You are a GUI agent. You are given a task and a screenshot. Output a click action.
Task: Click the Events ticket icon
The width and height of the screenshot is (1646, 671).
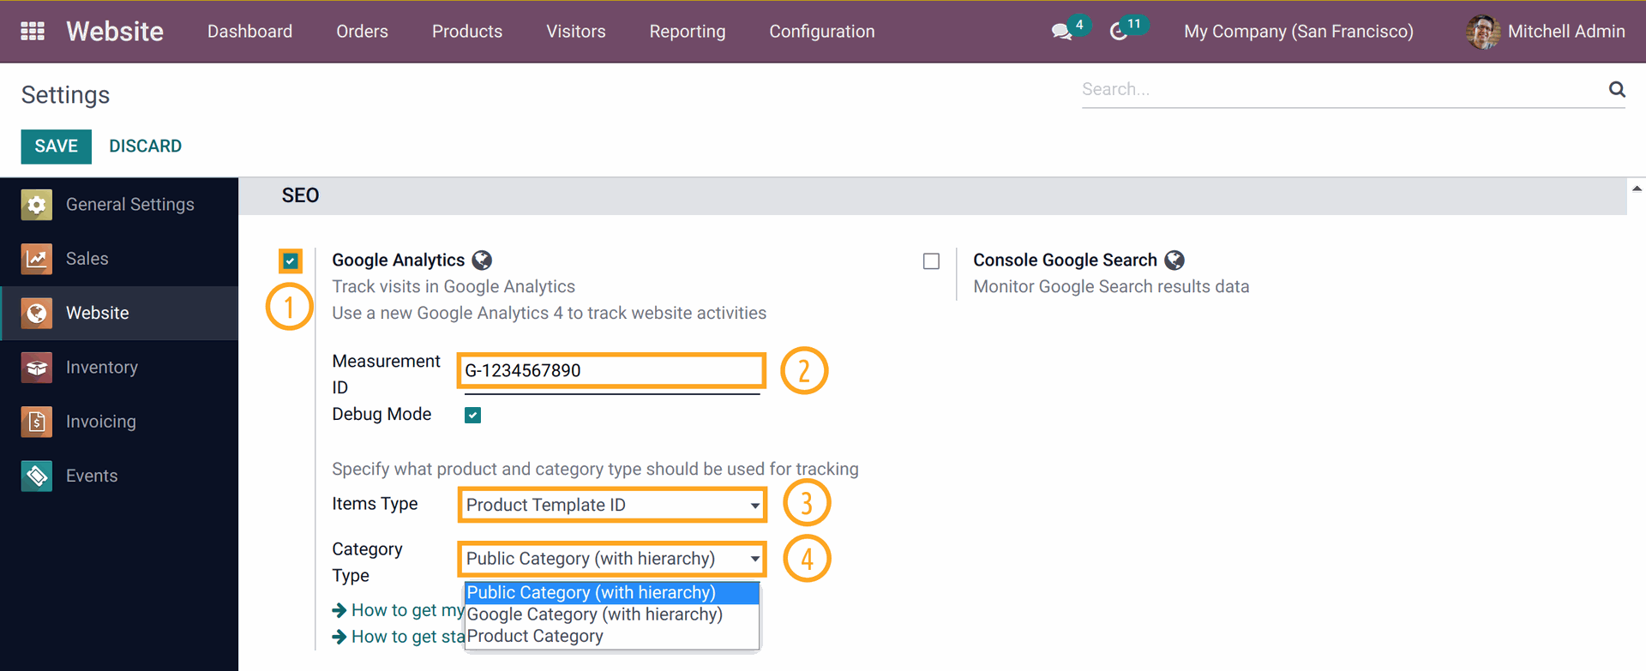(x=37, y=476)
